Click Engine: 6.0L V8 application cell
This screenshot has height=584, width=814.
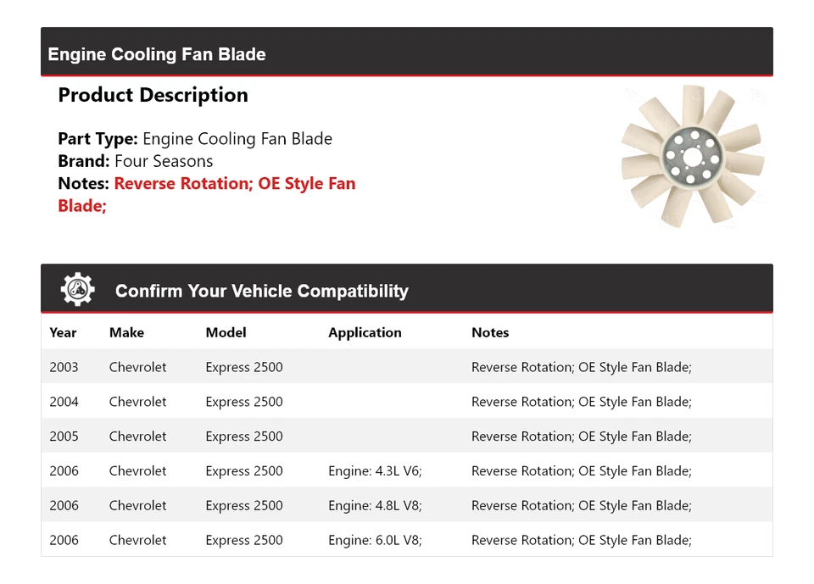375,540
